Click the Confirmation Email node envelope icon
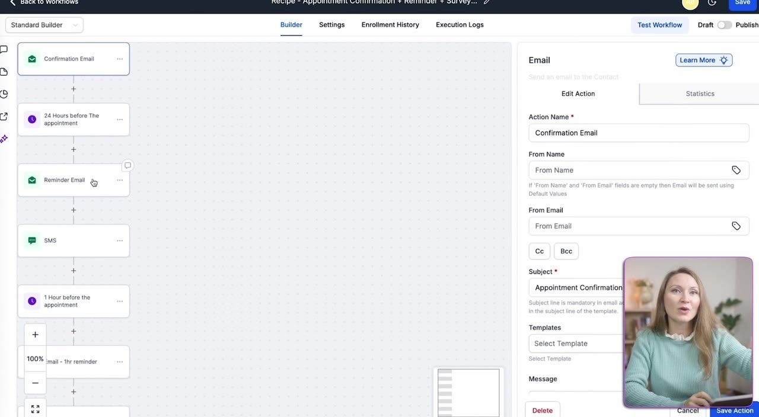This screenshot has width=759, height=417. pos(32,59)
